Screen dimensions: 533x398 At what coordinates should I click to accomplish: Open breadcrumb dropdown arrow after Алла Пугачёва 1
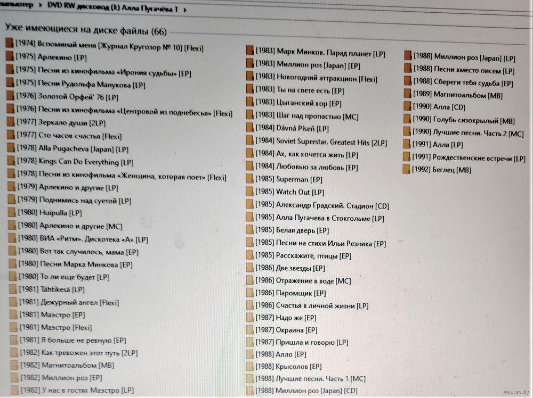[x=184, y=10]
